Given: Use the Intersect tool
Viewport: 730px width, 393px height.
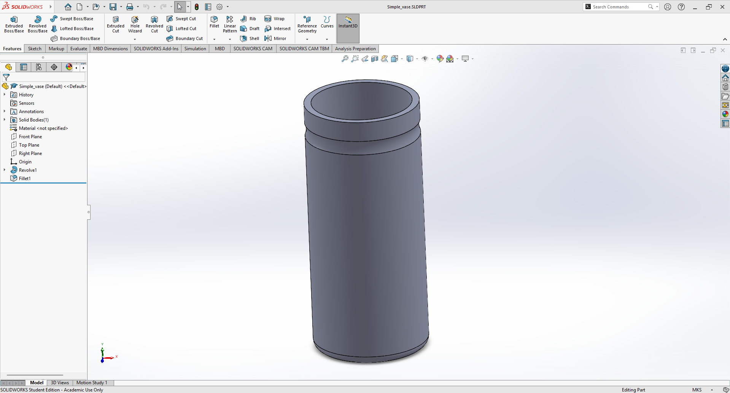Looking at the screenshot, I should (277, 29).
